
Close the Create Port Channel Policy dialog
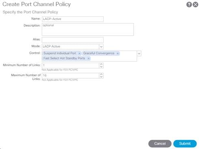(195, 5)
